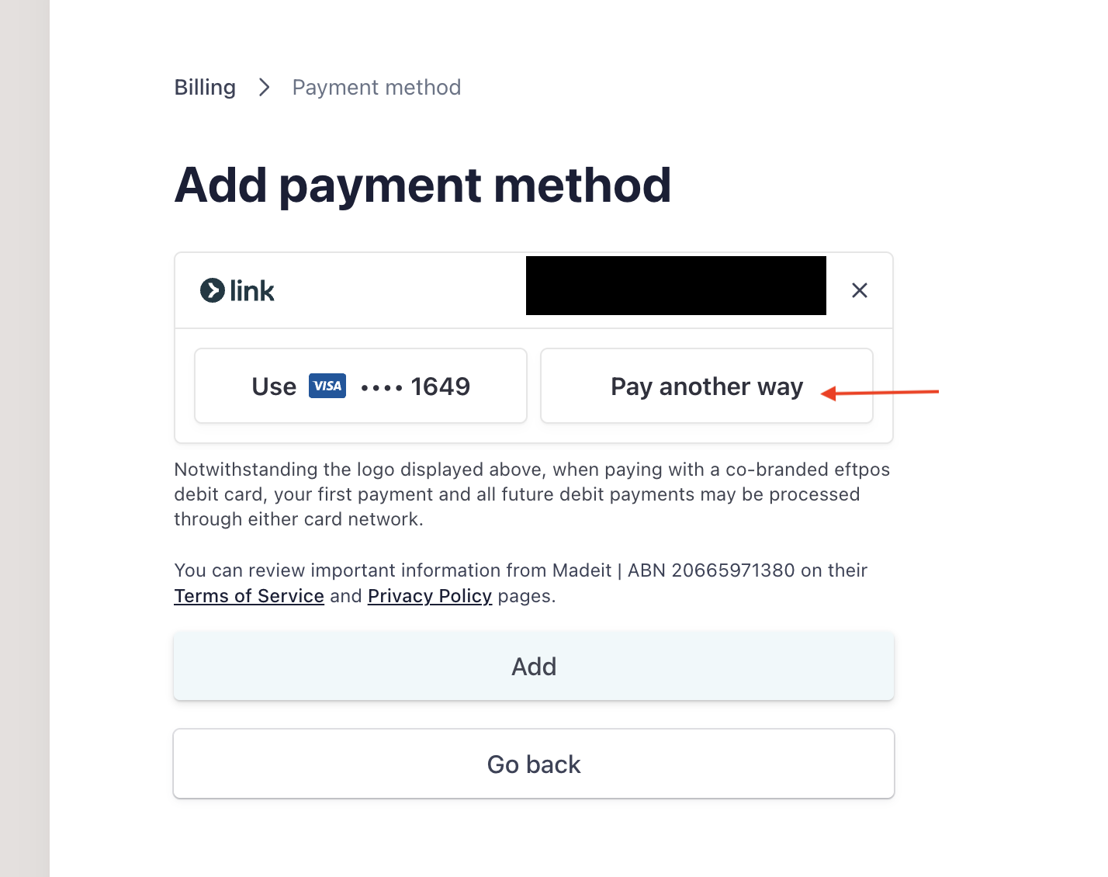Navigate to Billing via the breadcrumb
The width and height of the screenshot is (1108, 877).
[x=204, y=87]
